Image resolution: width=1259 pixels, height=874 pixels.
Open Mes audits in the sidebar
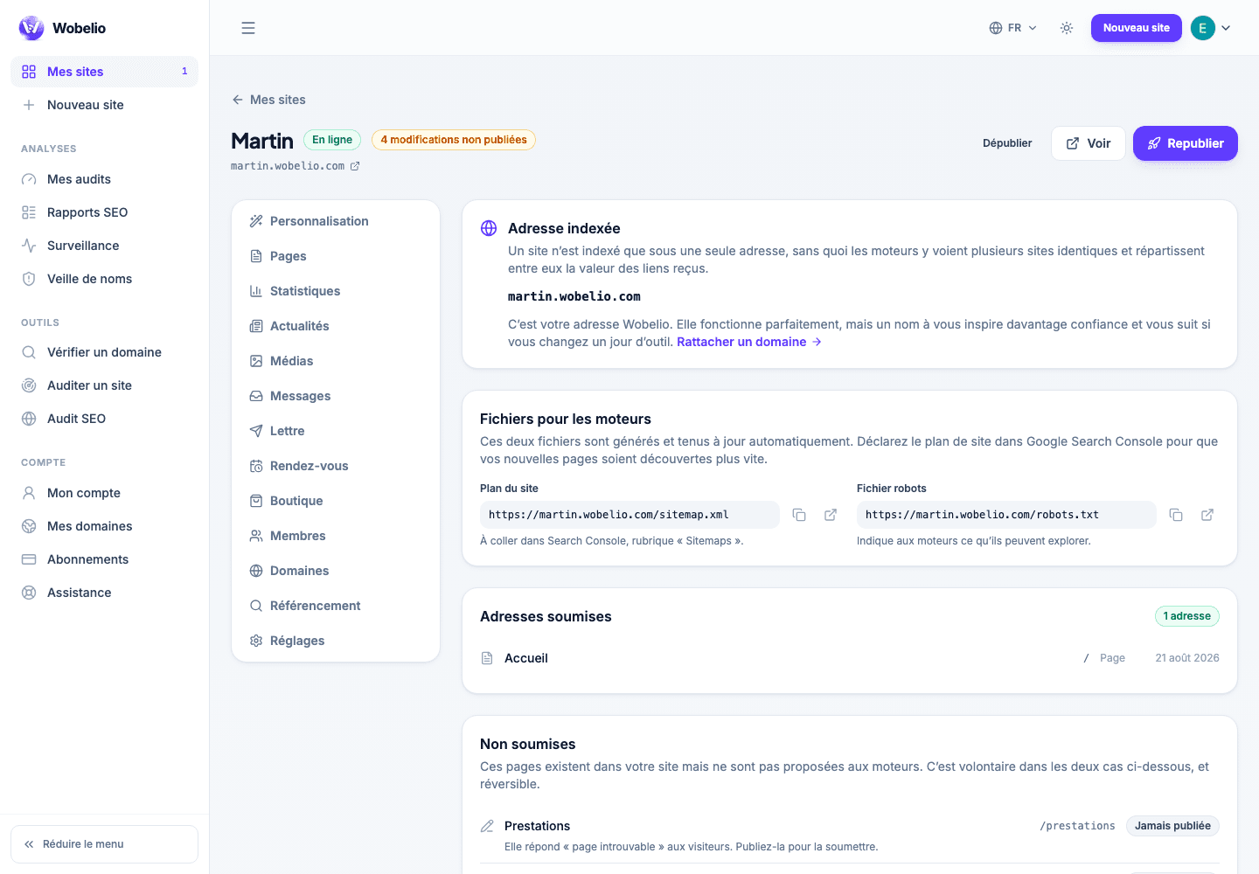click(104, 179)
